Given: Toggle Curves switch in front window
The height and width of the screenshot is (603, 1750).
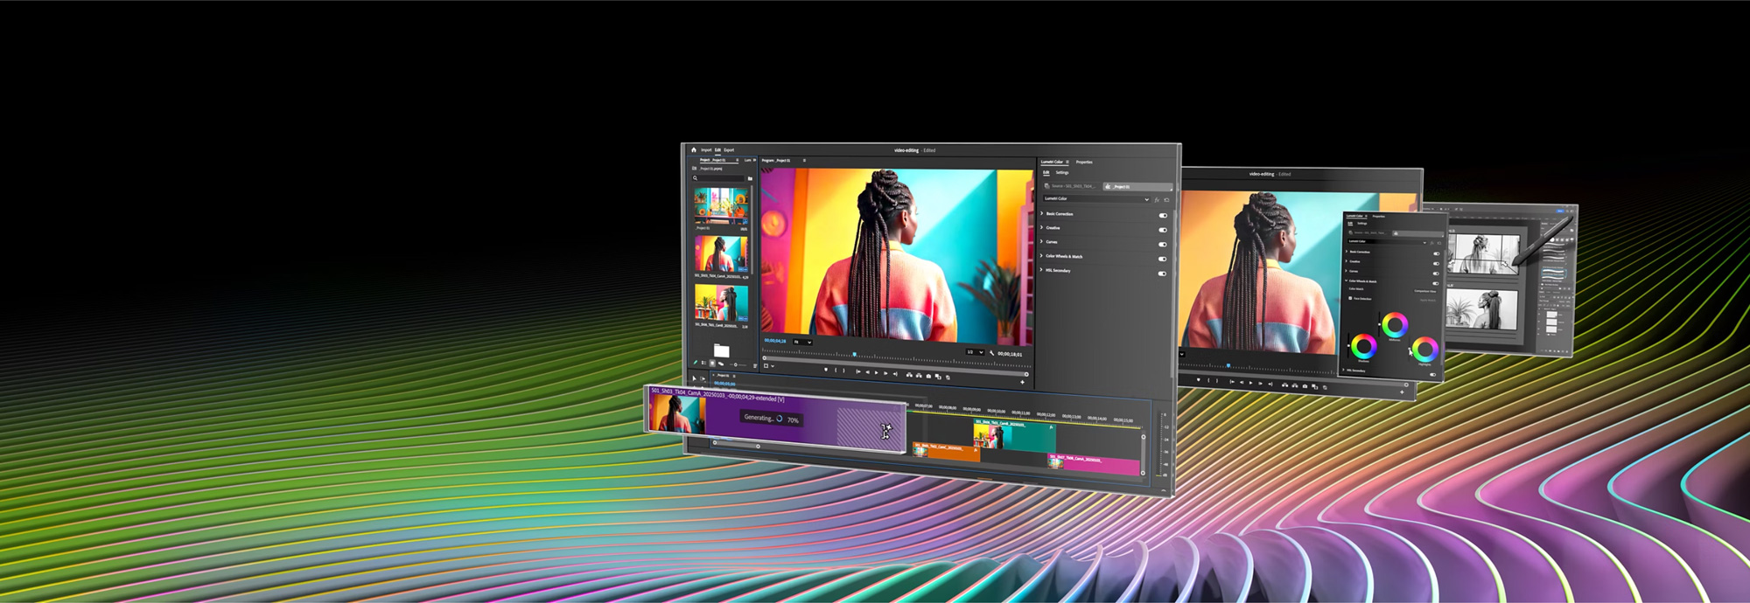Looking at the screenshot, I should click(x=1163, y=244).
